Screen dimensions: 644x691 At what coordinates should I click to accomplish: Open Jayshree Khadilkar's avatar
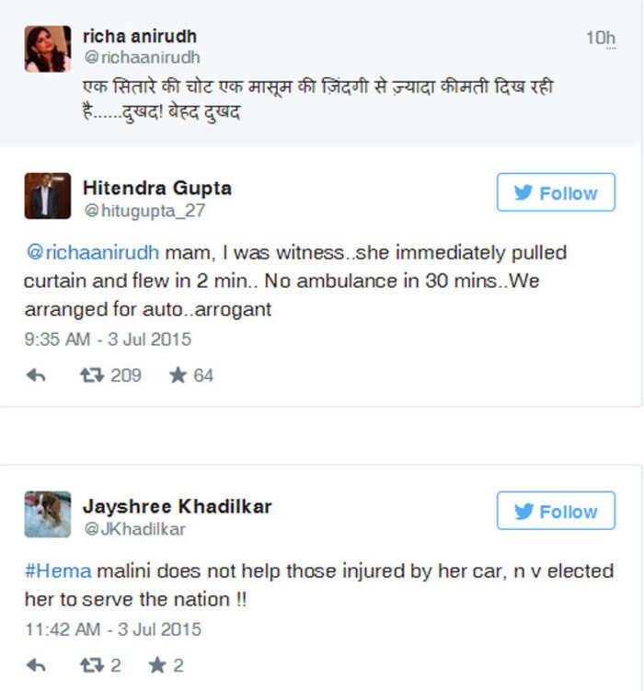pos(48,514)
